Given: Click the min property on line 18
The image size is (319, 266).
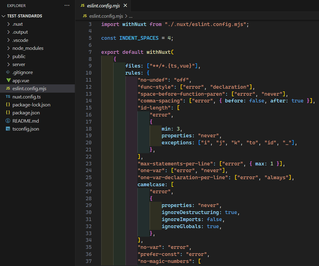Looking at the screenshot, I should pos(166,129).
